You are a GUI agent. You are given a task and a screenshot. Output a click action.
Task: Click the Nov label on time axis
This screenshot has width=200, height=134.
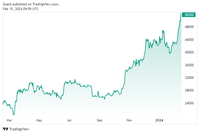point(129,120)
